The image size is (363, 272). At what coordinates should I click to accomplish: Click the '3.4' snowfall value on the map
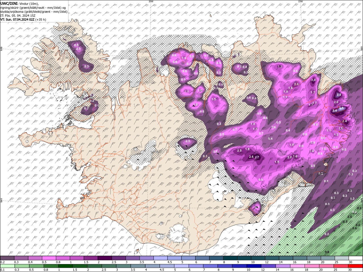[334, 110]
